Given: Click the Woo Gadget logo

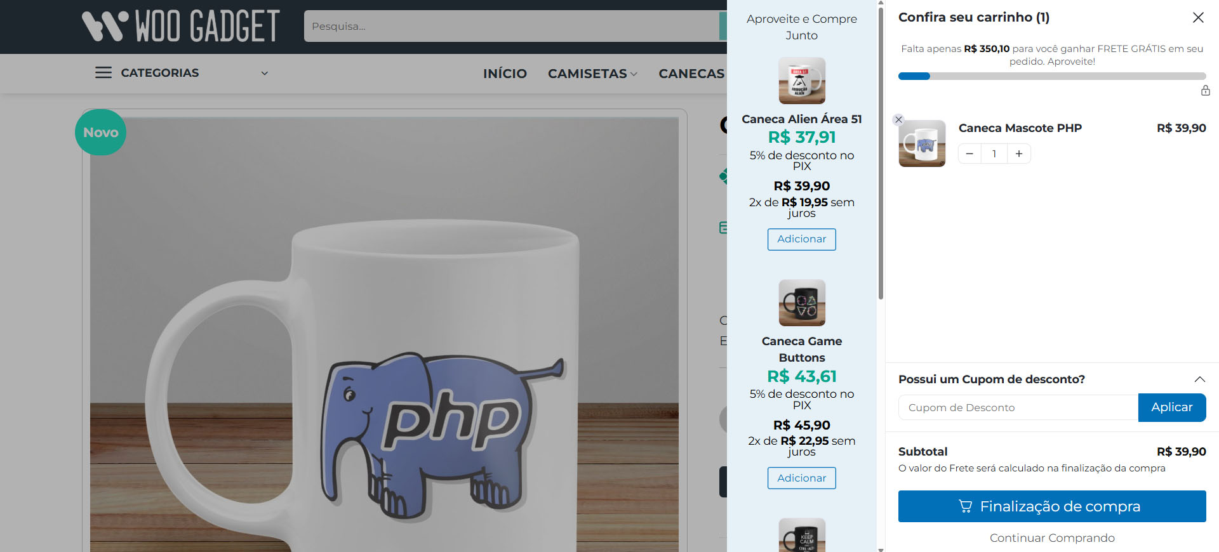Looking at the screenshot, I should (x=181, y=27).
